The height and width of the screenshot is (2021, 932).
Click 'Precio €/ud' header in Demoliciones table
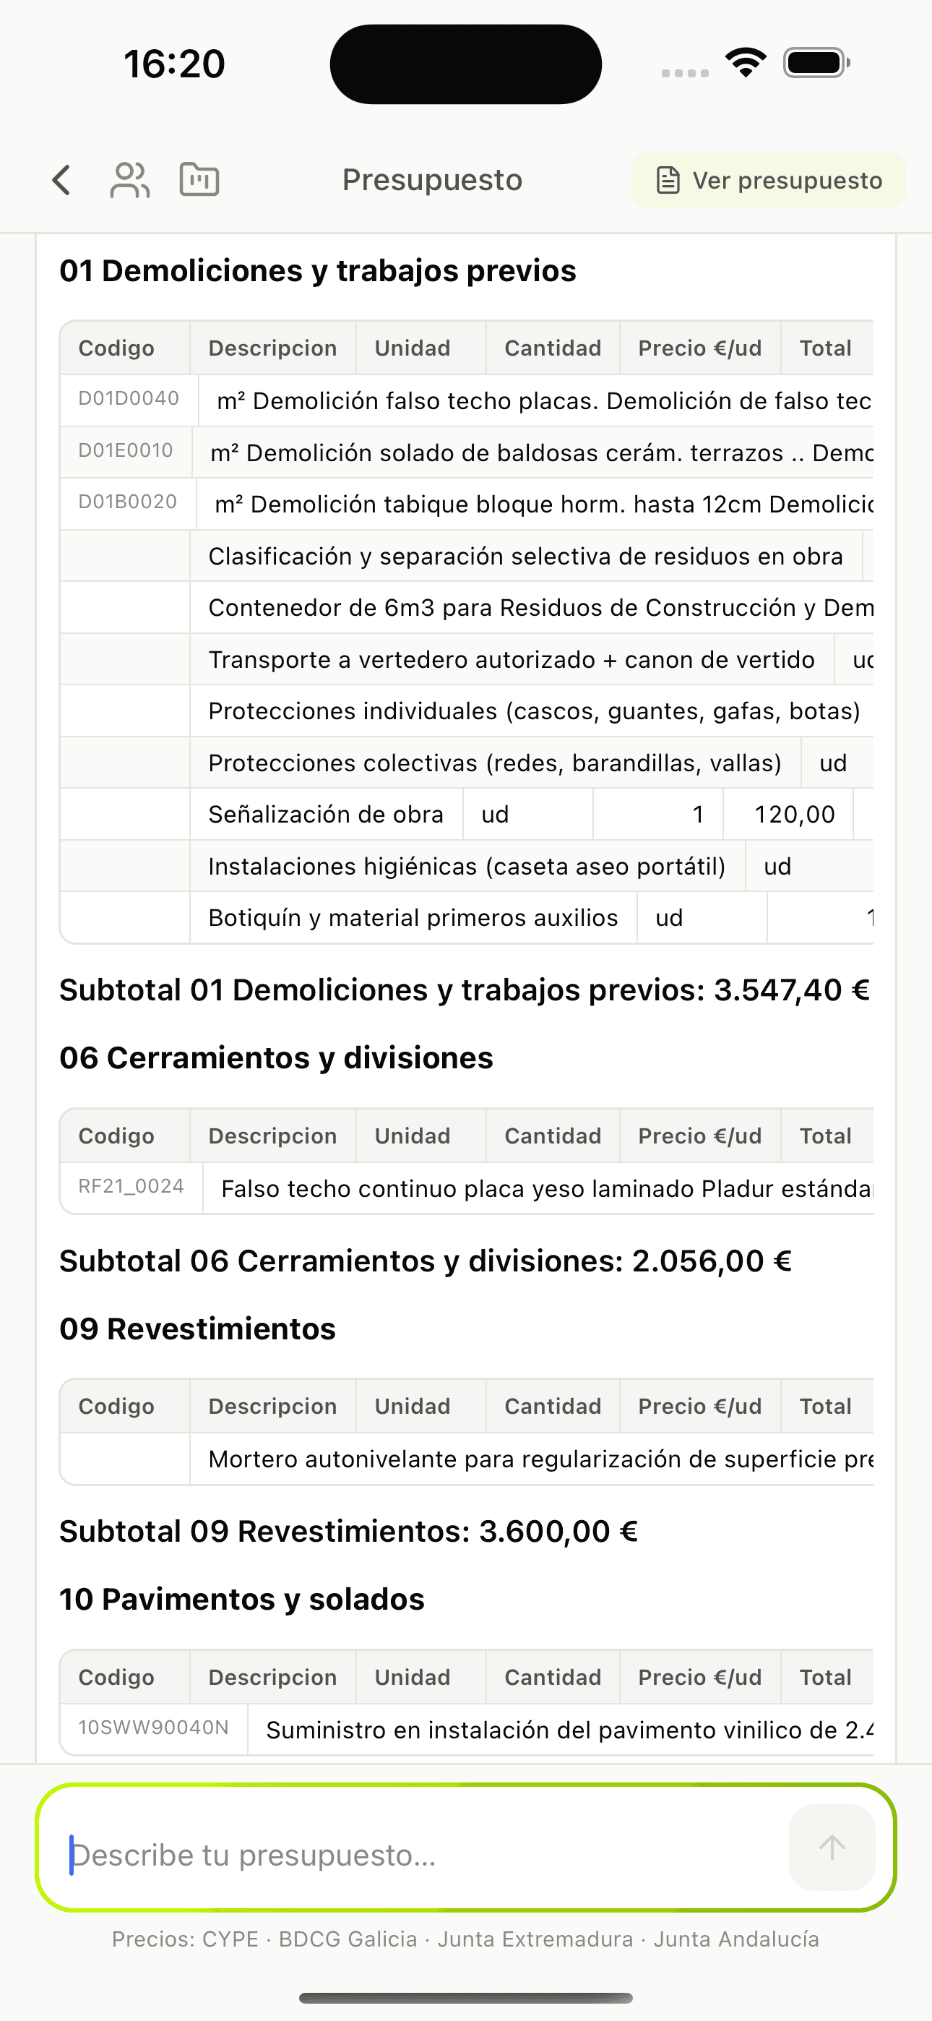pos(700,348)
